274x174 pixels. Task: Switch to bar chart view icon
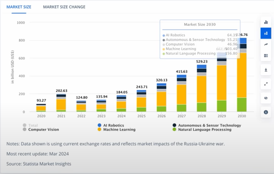266,22
